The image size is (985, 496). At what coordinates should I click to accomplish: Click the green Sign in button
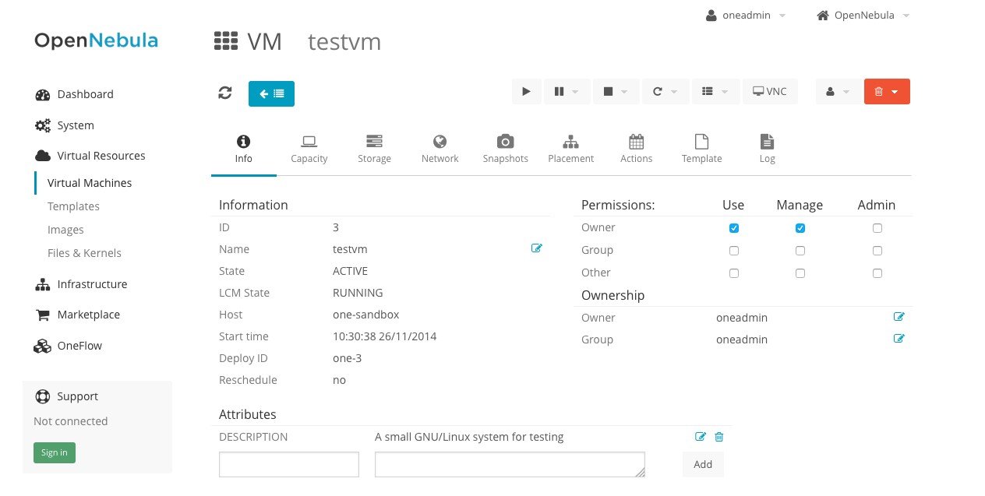coord(55,452)
